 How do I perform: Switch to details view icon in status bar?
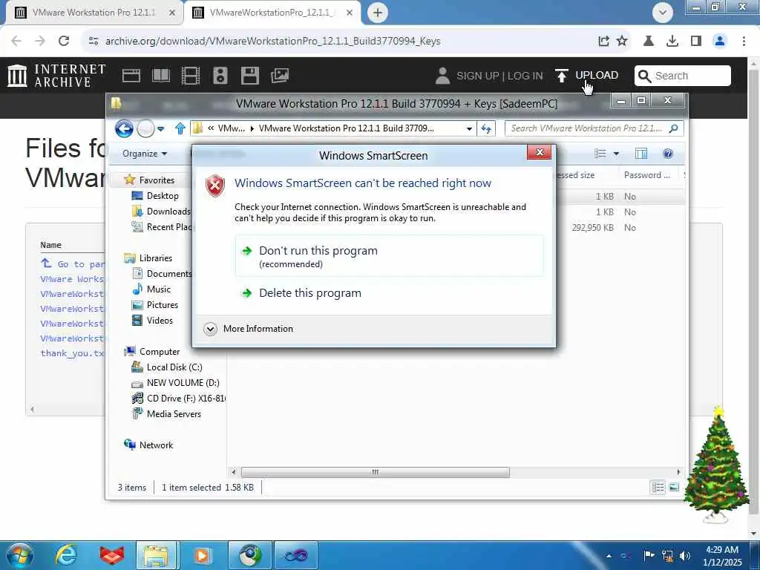(x=658, y=487)
